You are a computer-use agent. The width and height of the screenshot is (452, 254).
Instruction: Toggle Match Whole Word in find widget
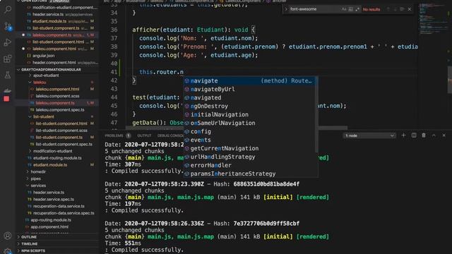pos(350,9)
